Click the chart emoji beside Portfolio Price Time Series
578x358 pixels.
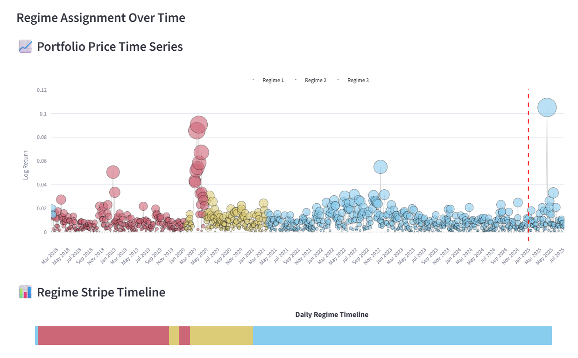click(25, 47)
